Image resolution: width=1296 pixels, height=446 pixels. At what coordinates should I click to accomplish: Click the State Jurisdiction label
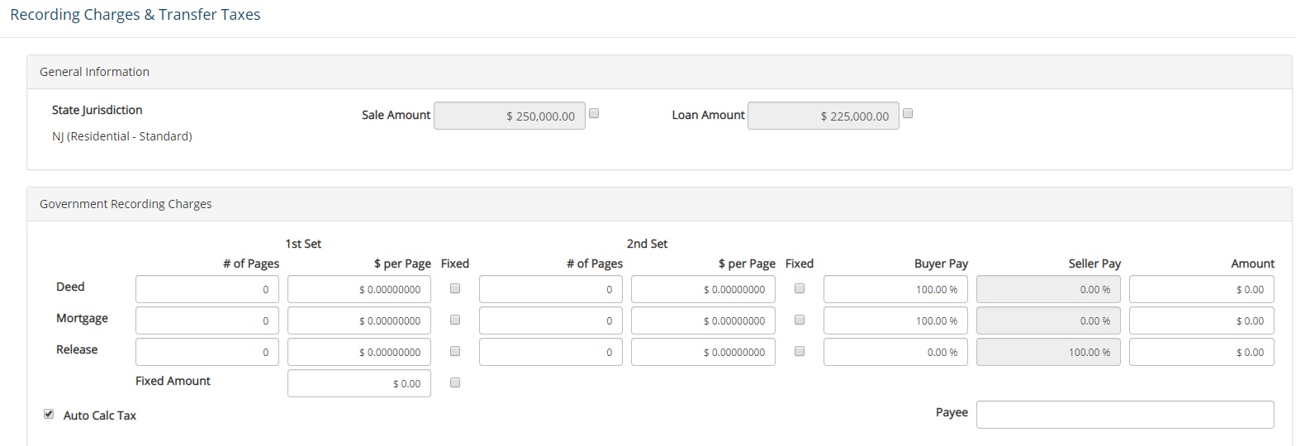tap(97, 110)
